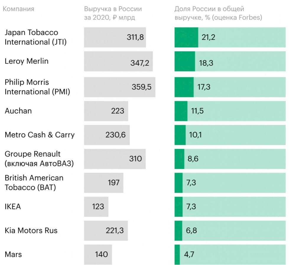Viewport: 291px width, 265px height.
Task: Click the Japan Tobacco International (JTI) company name
Action: 35,37
